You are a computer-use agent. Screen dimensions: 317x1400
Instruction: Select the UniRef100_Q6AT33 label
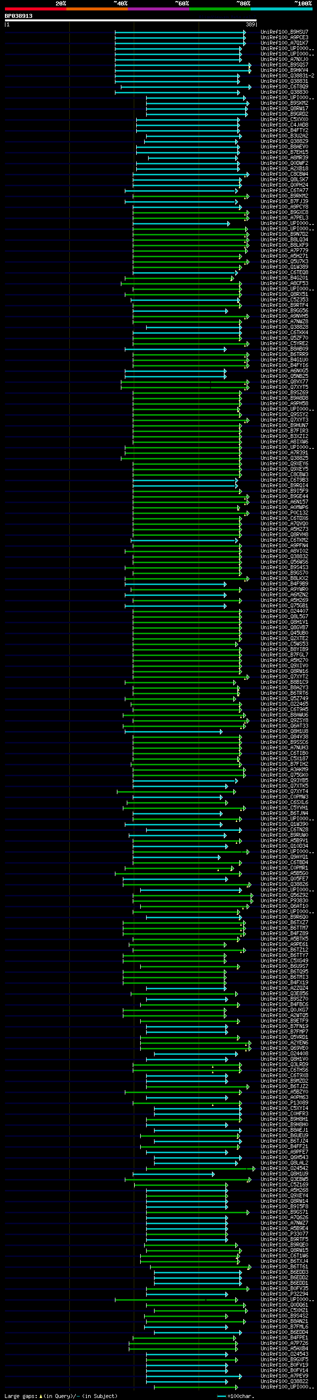click(284, 726)
